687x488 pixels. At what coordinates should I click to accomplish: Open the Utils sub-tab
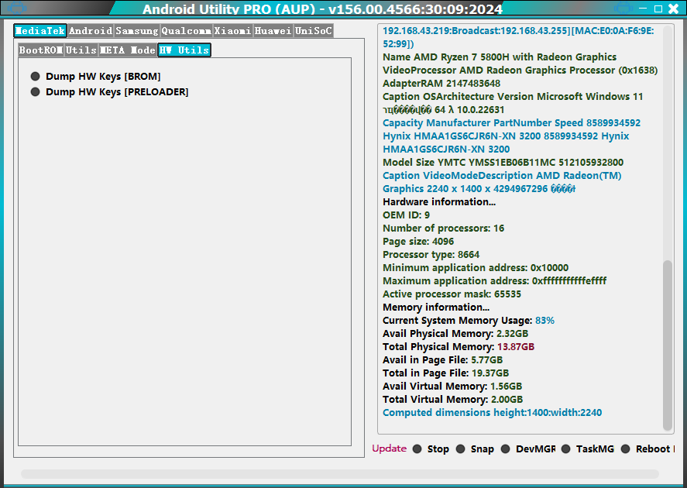click(81, 50)
